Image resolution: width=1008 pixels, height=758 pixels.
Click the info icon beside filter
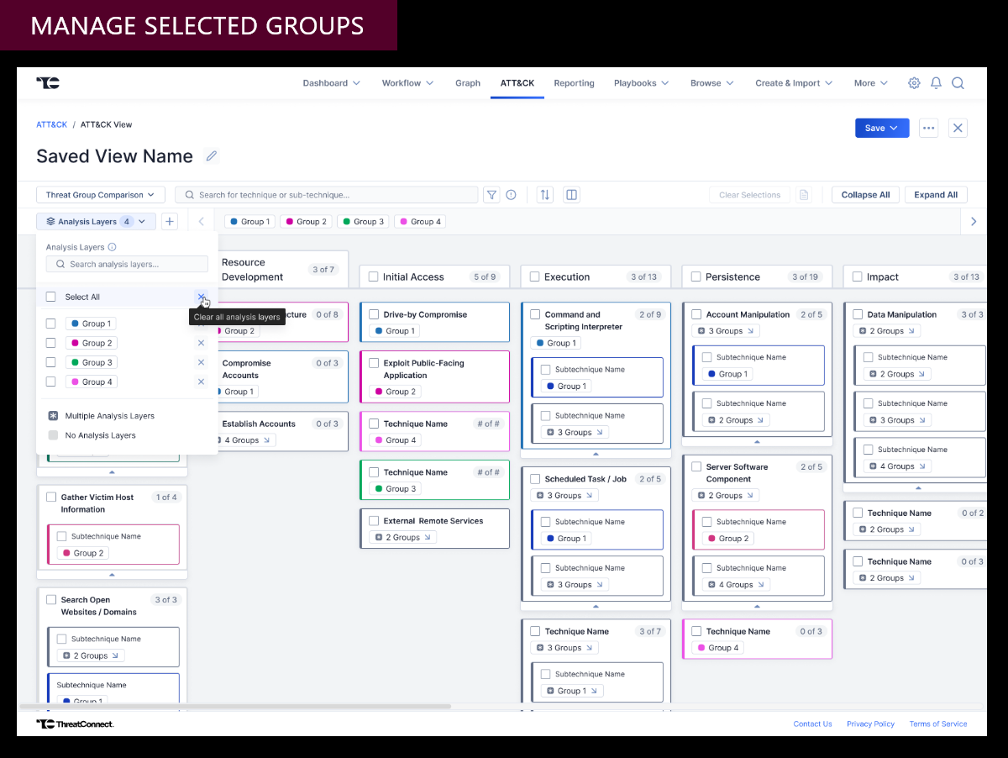point(511,195)
